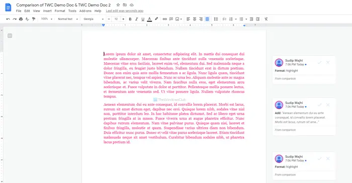The width and height of the screenshot is (352, 183).
Task: Toggle italic formatting
Action: (136, 19)
